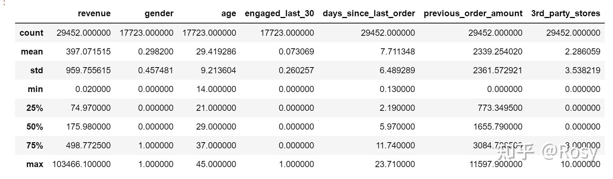The width and height of the screenshot is (613, 179).
Task: Select the days_since_last_order column header
Action: pos(369,14)
